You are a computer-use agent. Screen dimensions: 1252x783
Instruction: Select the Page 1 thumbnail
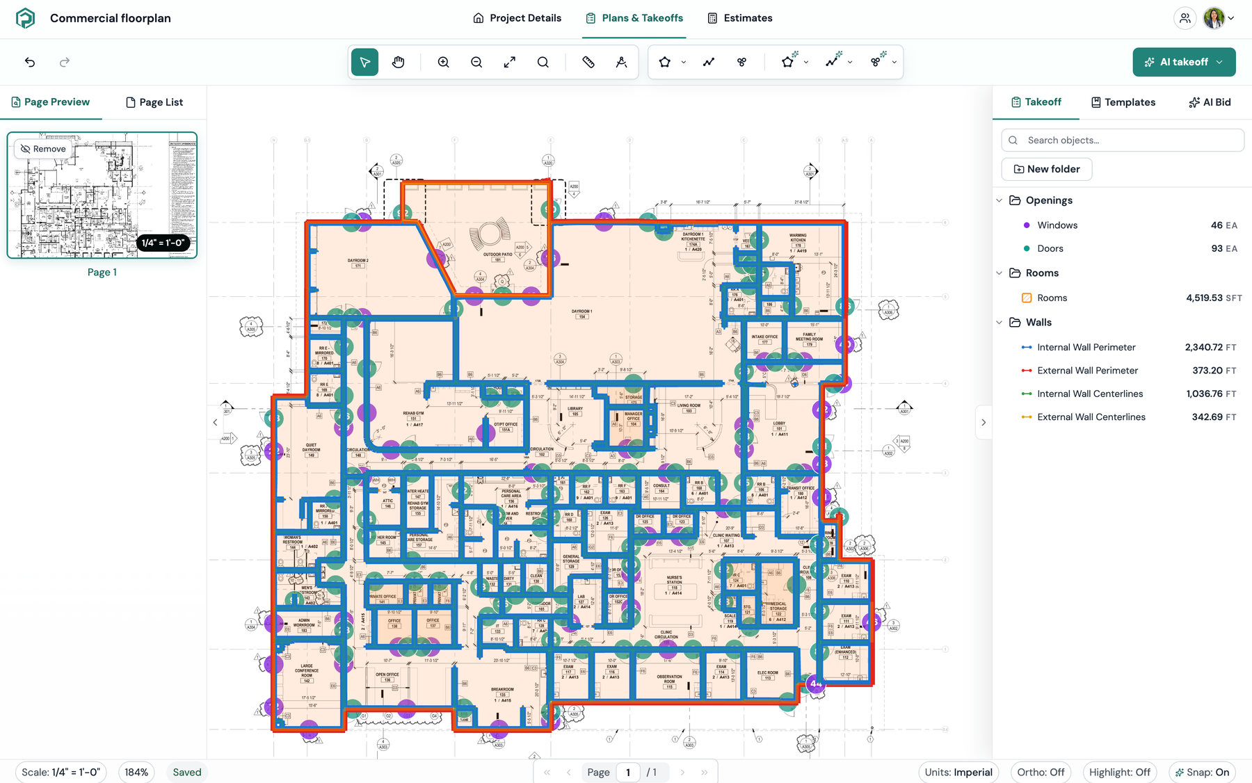pos(102,195)
